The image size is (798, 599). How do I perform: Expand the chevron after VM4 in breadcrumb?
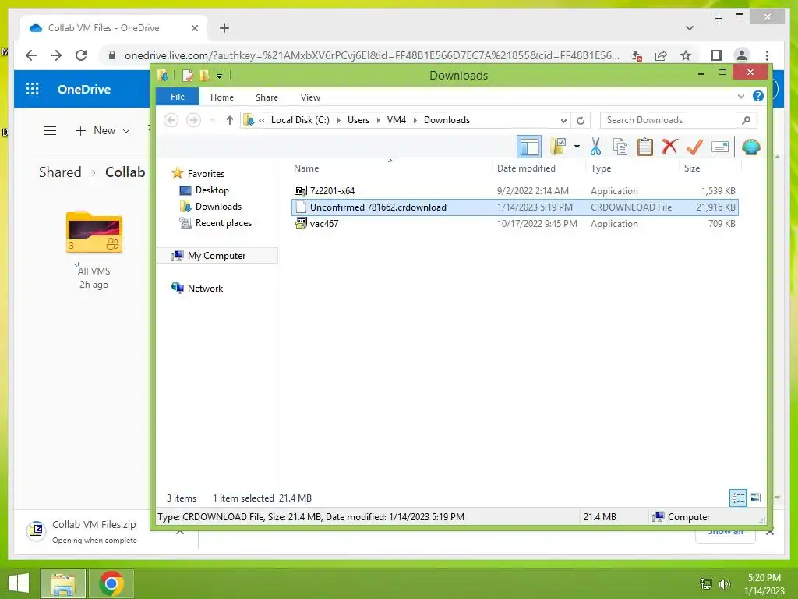point(415,120)
